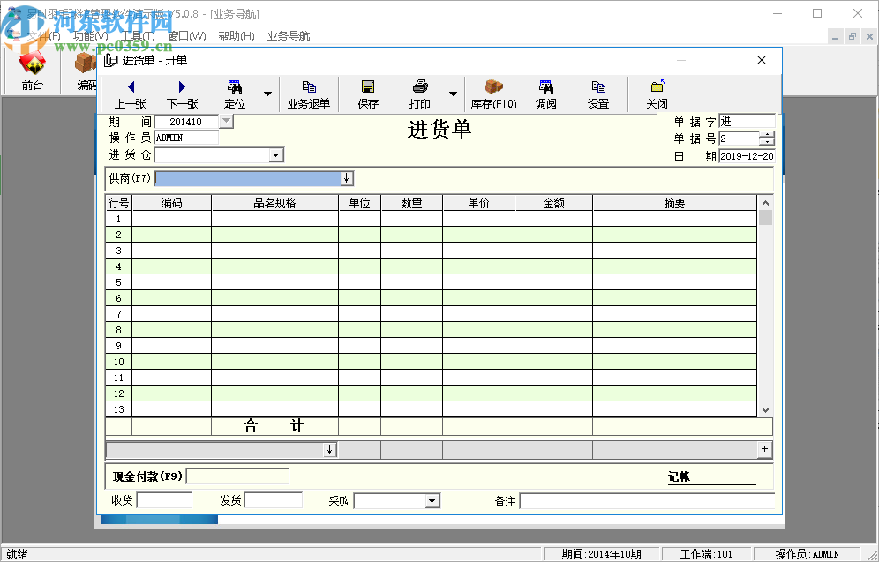
Task: Go to previous document with 上一张
Action: pyautogui.click(x=131, y=94)
